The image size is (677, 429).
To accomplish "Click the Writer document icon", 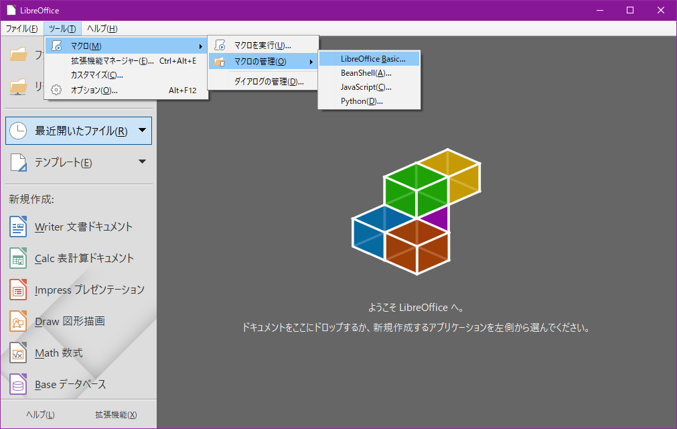I will point(18,227).
